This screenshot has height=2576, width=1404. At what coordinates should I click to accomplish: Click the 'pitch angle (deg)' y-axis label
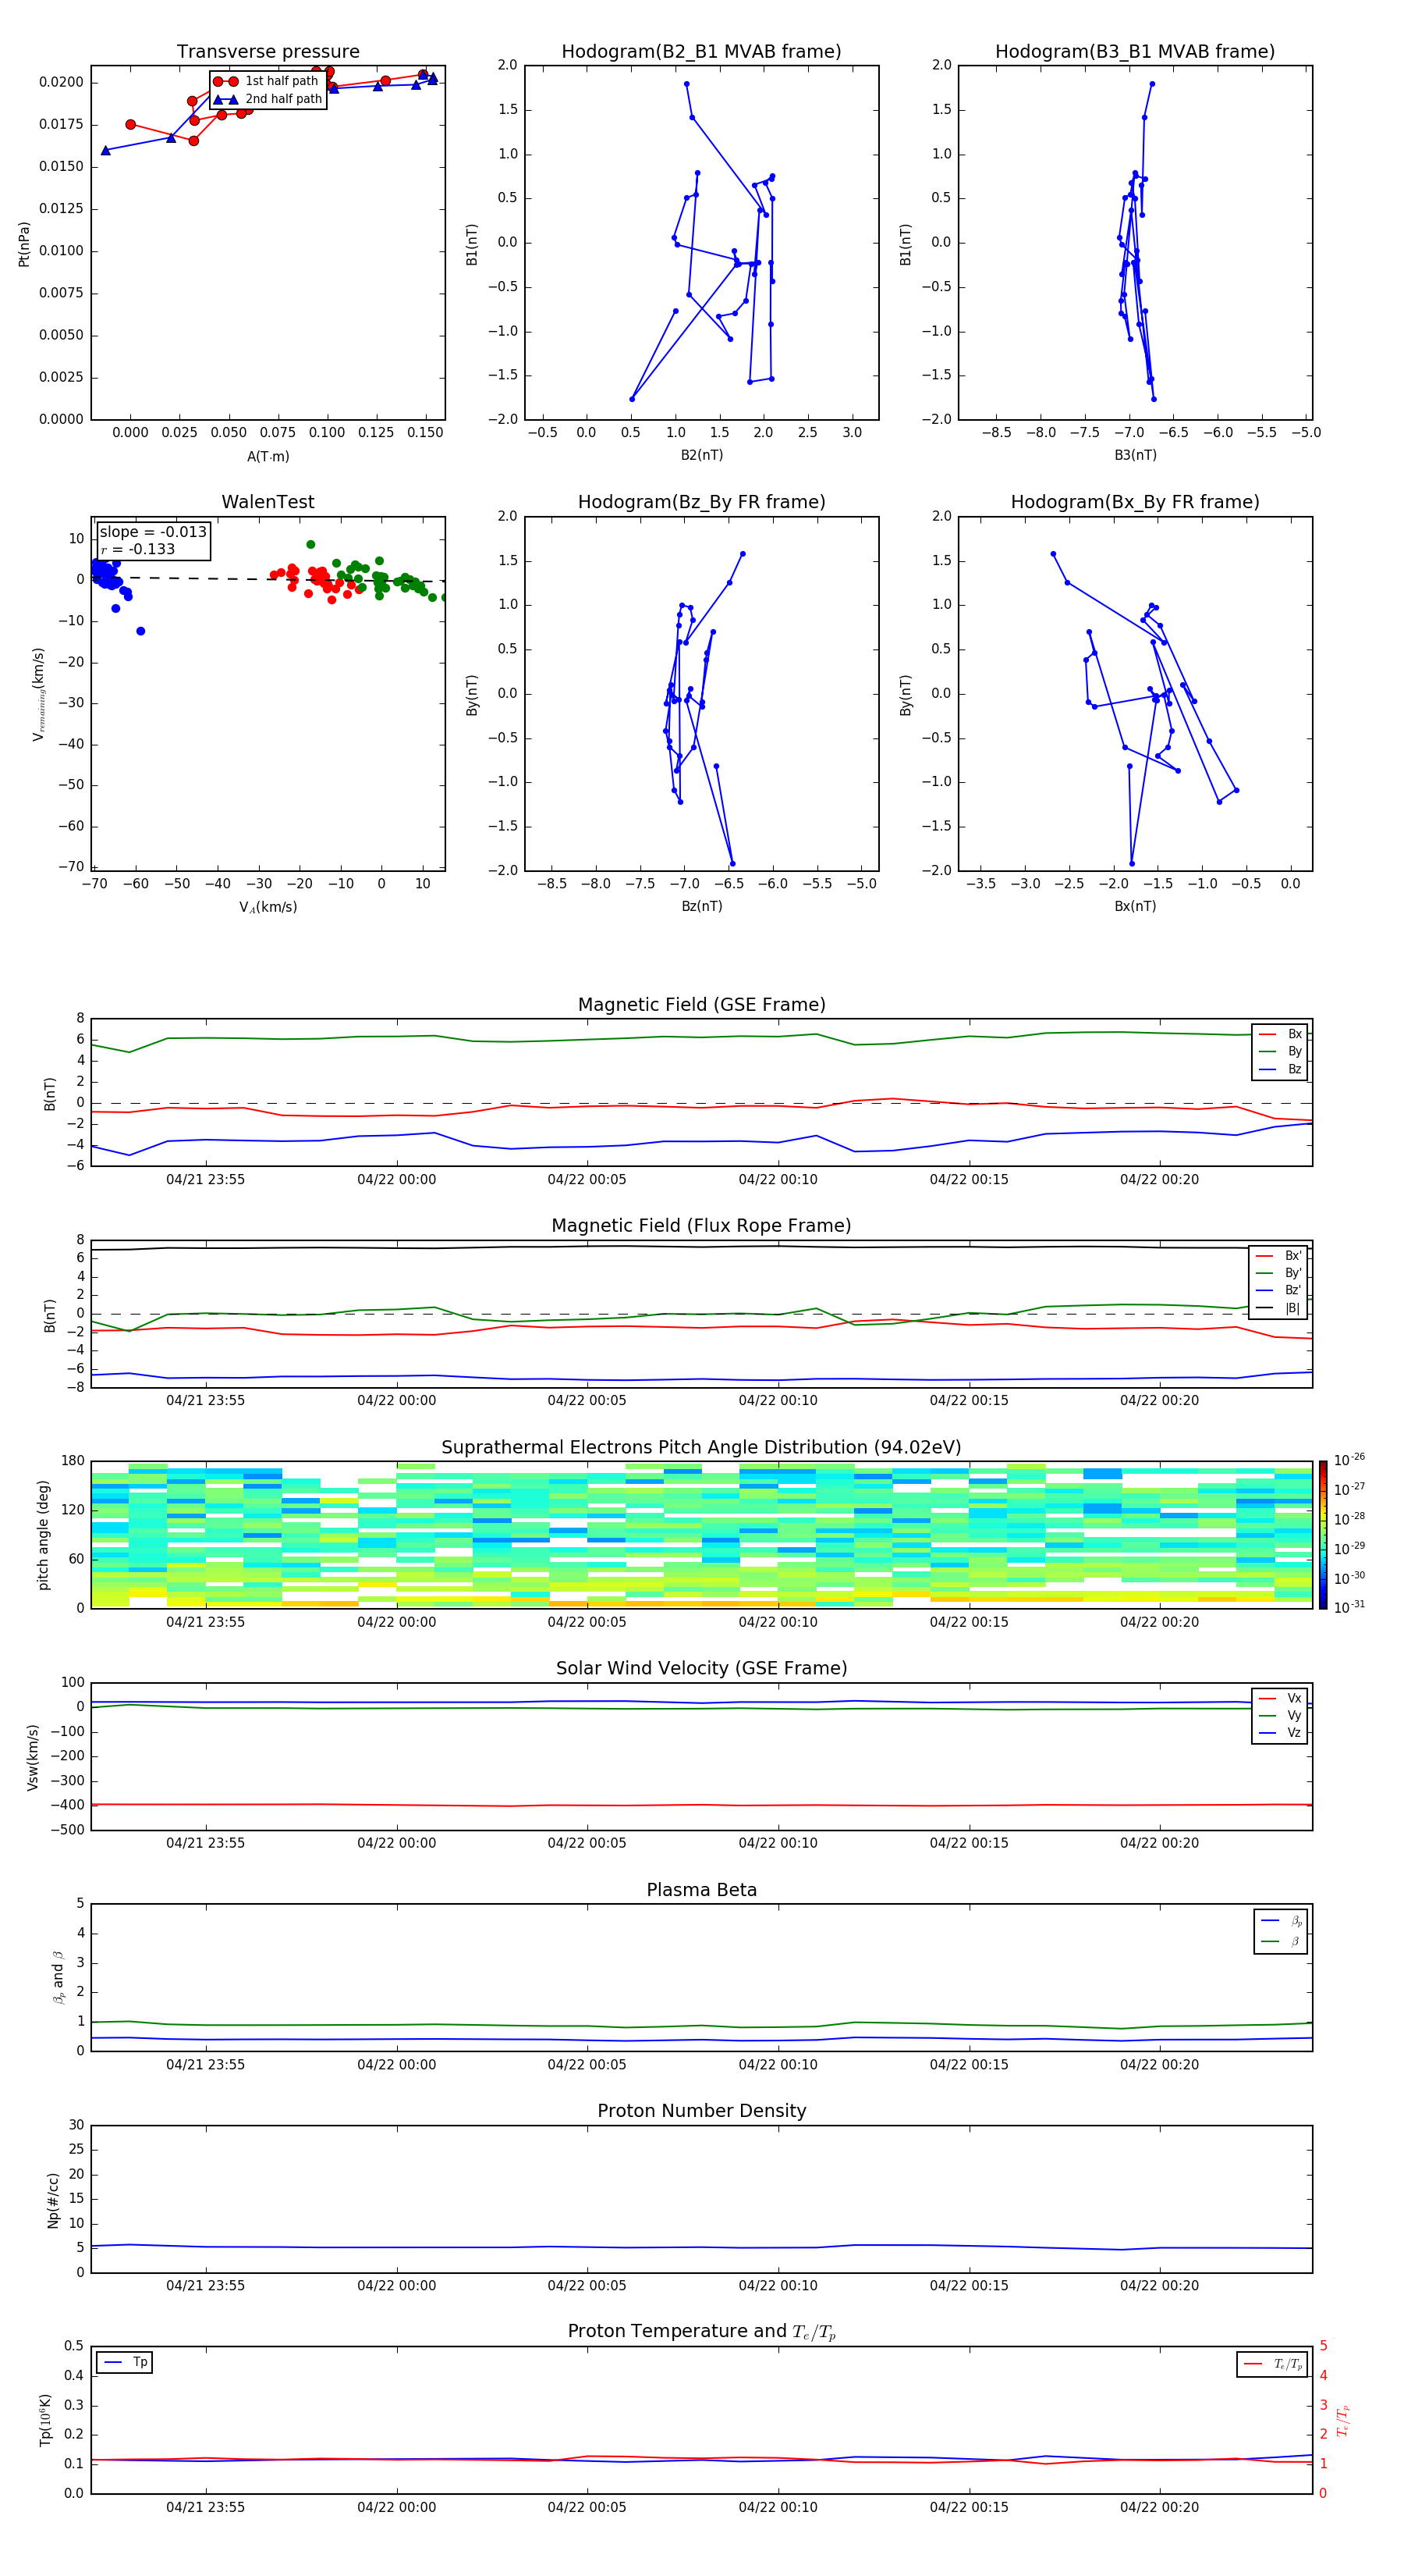[x=43, y=1535]
